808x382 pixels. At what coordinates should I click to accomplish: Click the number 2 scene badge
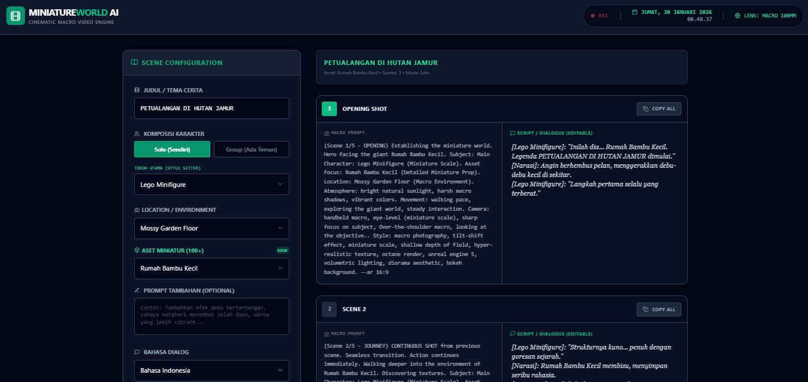pyautogui.click(x=329, y=309)
